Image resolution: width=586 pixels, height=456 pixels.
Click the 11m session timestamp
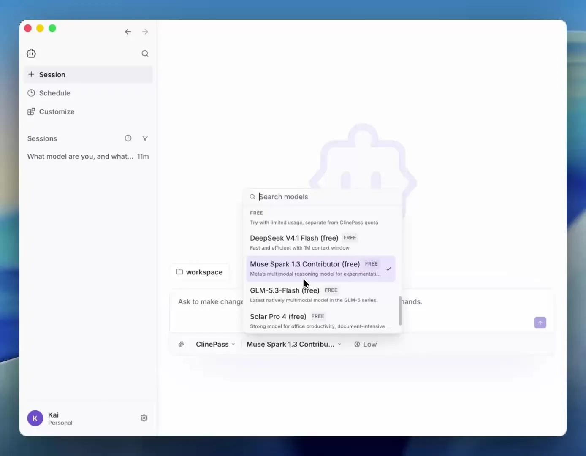tap(143, 157)
